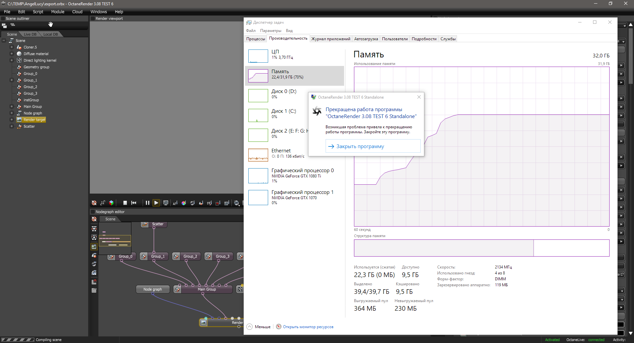
Task: Click the viewport resize icon in render toolbar
Action: [x=103, y=203]
